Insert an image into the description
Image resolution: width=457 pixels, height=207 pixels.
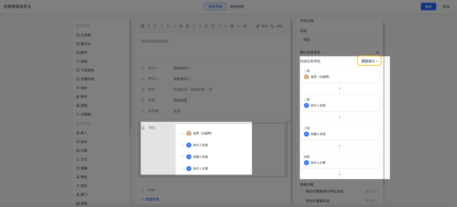point(245,26)
